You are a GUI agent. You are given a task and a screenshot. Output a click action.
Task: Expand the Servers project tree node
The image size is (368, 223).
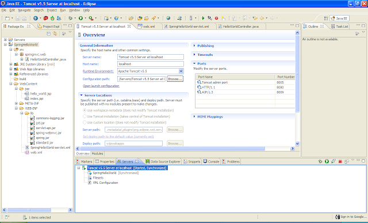tap(5, 40)
